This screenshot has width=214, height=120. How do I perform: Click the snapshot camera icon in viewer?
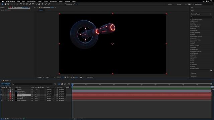pos(81,77)
